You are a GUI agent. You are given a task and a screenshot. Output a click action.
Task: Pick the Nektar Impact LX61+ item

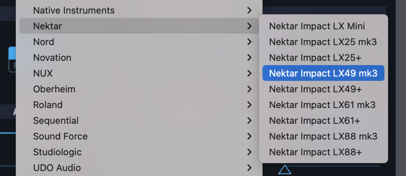pos(315,121)
